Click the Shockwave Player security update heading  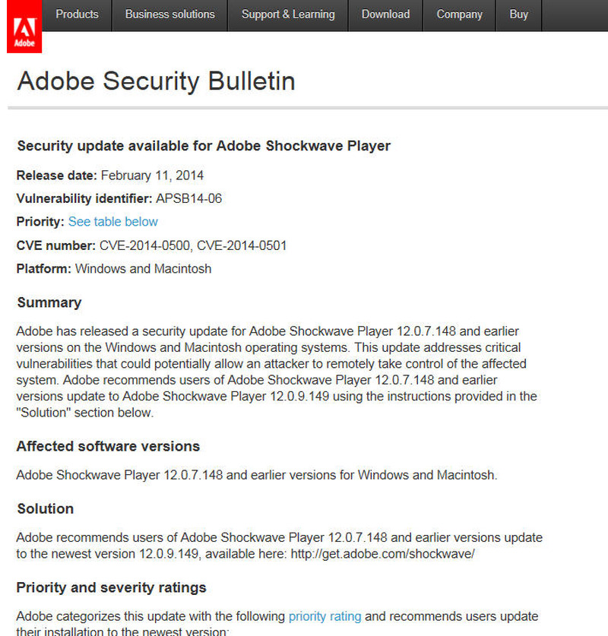point(204,146)
